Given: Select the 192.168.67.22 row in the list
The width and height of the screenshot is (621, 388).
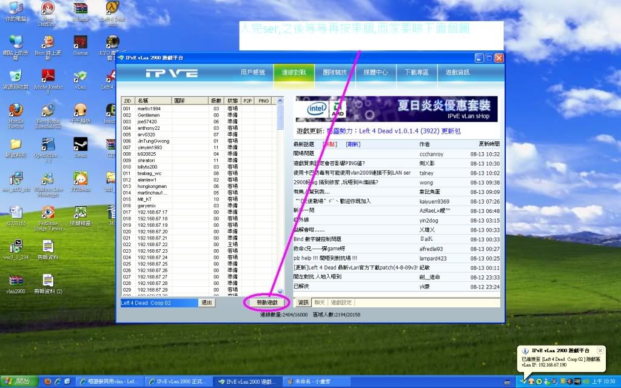Looking at the screenshot, I should [x=198, y=244].
